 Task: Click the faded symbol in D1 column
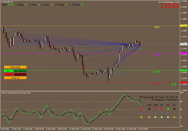pyautogui.click(x=174, y=113)
